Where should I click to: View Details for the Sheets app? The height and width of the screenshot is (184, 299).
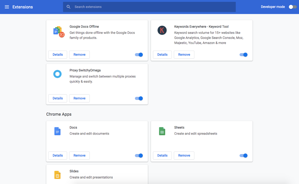[x=162, y=156]
